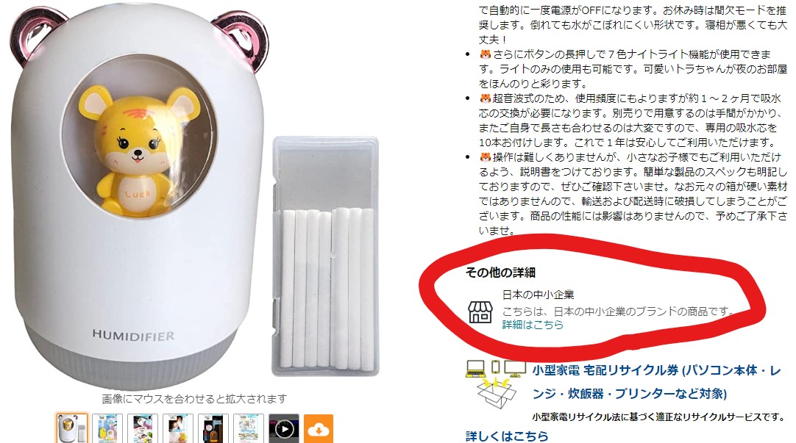This screenshot has width=796, height=443.
Task: Click the 日本の中小企業 heading
Action: pyautogui.click(x=538, y=295)
